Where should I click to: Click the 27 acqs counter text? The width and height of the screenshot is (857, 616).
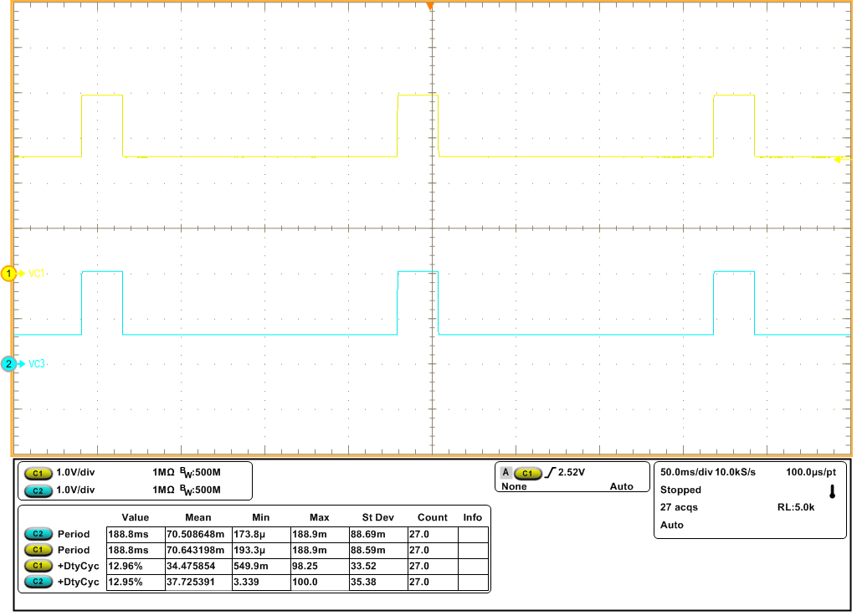point(678,507)
